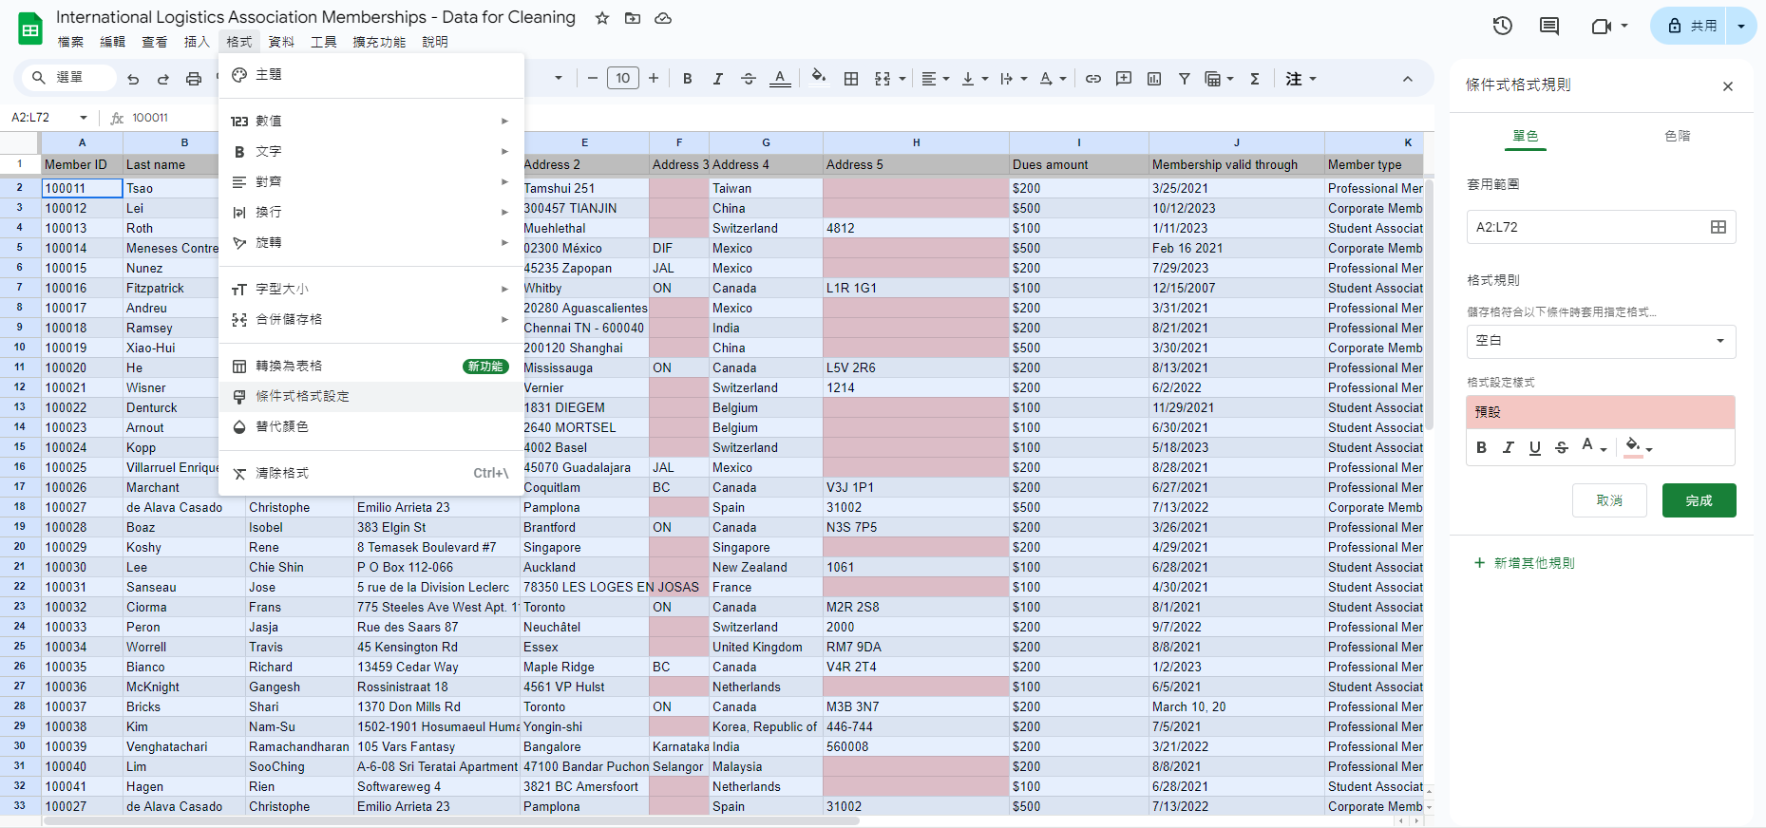
Task: Switch to the 色階 tab
Action: [1678, 136]
